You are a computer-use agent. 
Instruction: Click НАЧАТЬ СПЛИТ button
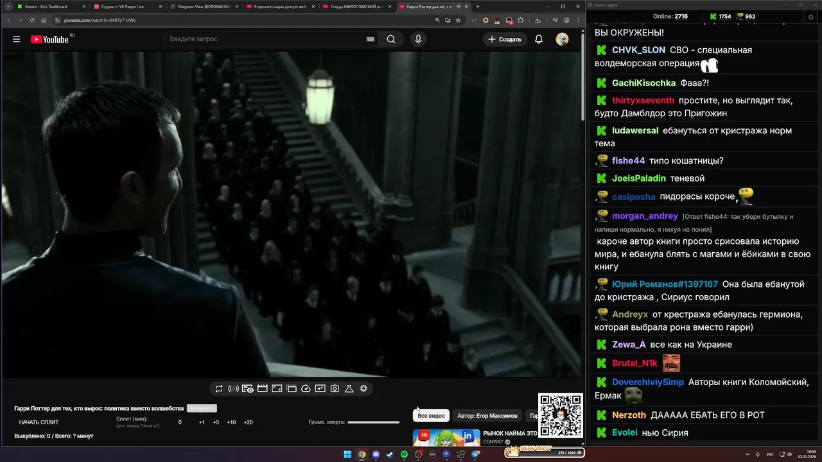point(39,422)
